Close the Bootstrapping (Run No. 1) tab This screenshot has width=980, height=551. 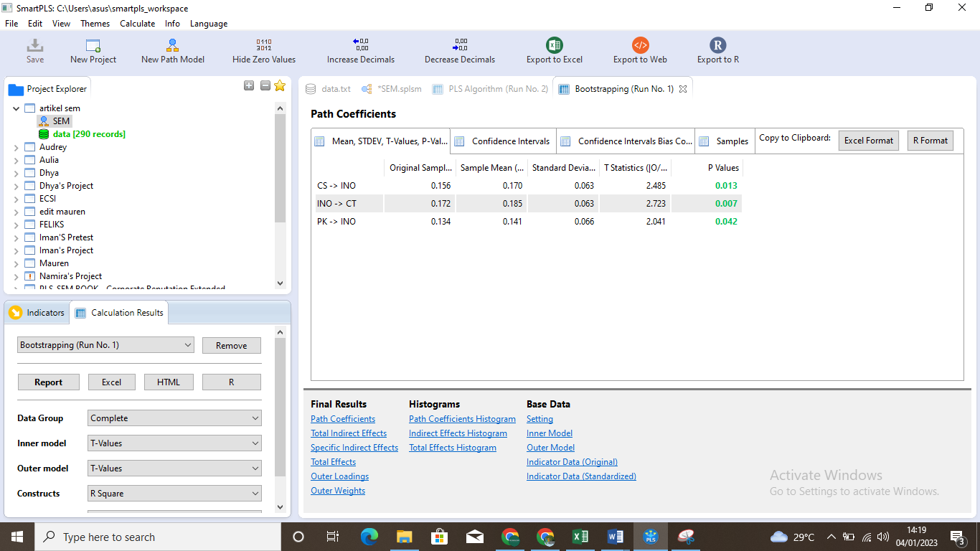click(x=683, y=89)
